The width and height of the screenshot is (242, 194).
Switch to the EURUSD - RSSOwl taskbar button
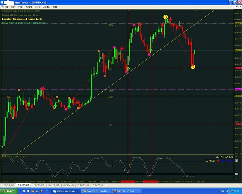[126, 191]
